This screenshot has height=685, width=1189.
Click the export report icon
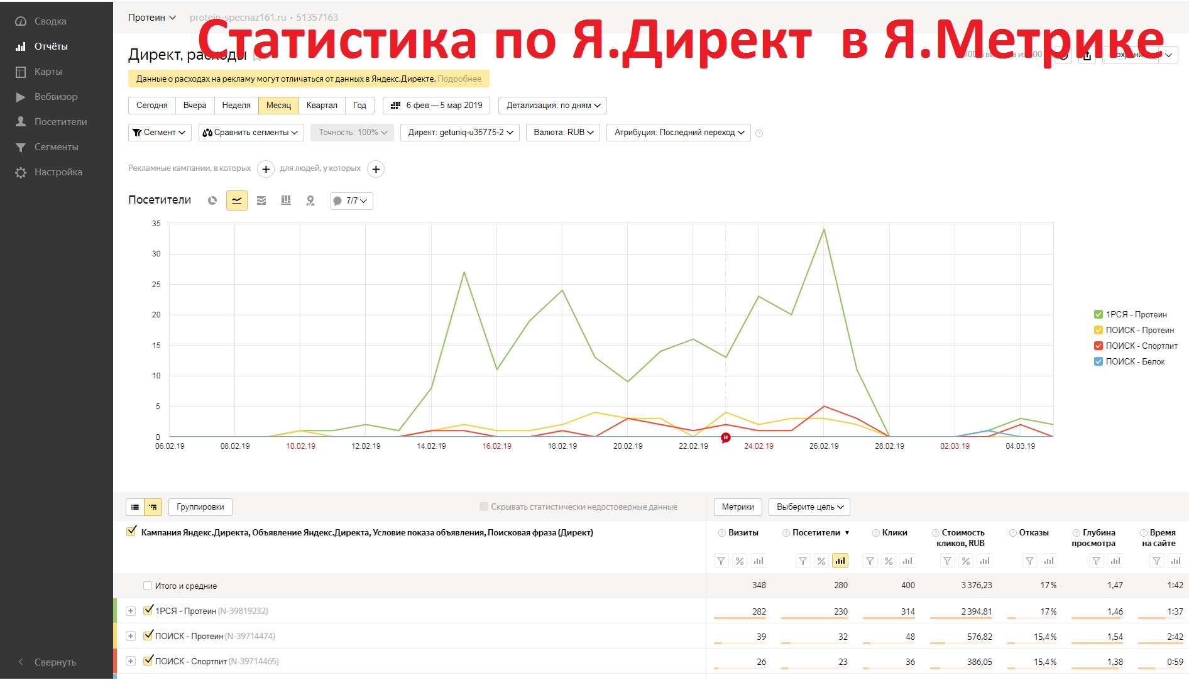tap(1087, 55)
